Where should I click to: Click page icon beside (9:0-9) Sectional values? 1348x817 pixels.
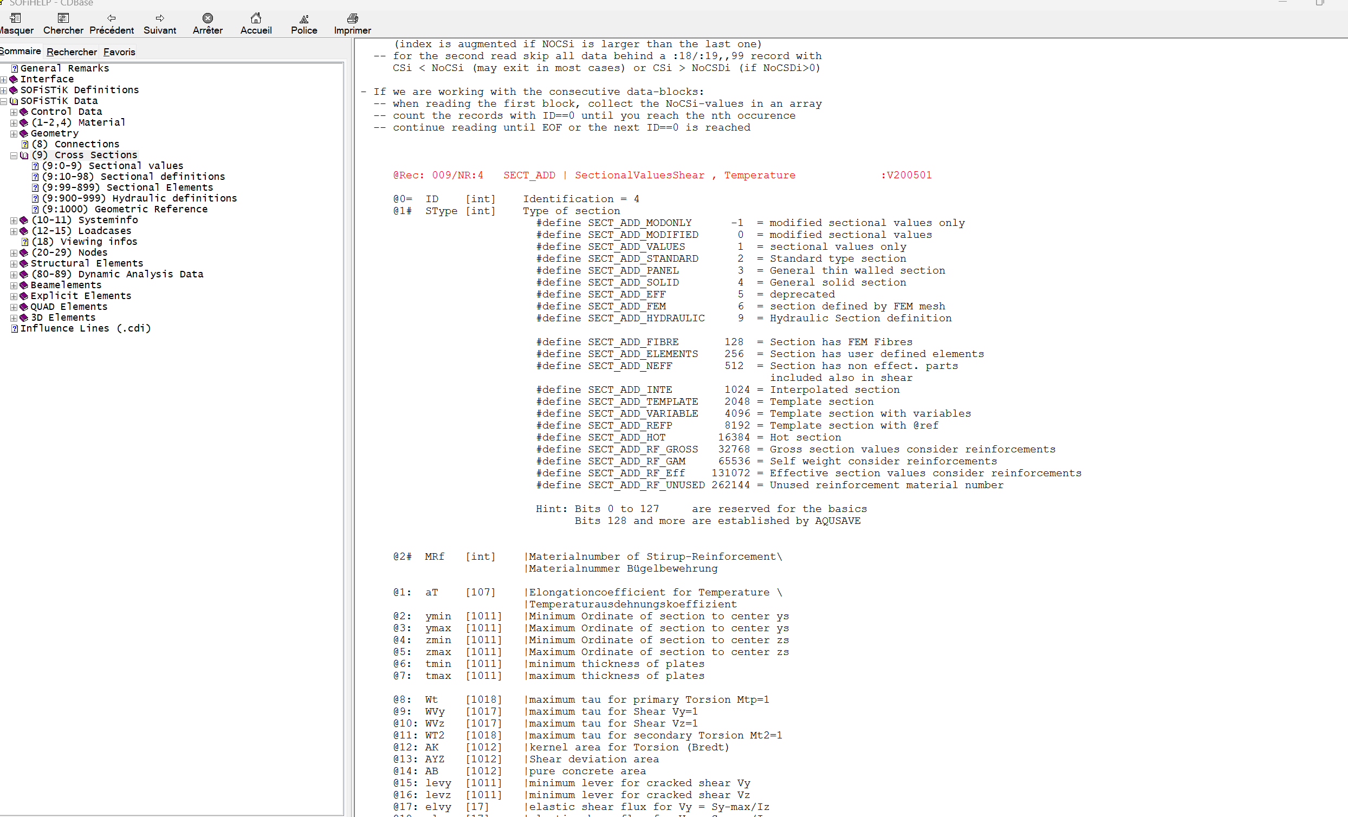click(35, 166)
